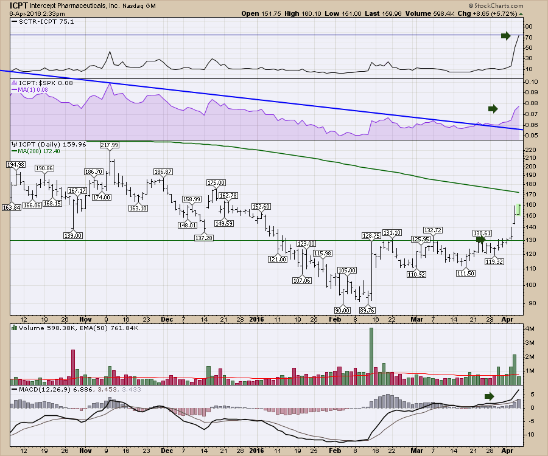Click the 152.60 price label
This screenshot has width=548, height=456.
(x=261, y=207)
